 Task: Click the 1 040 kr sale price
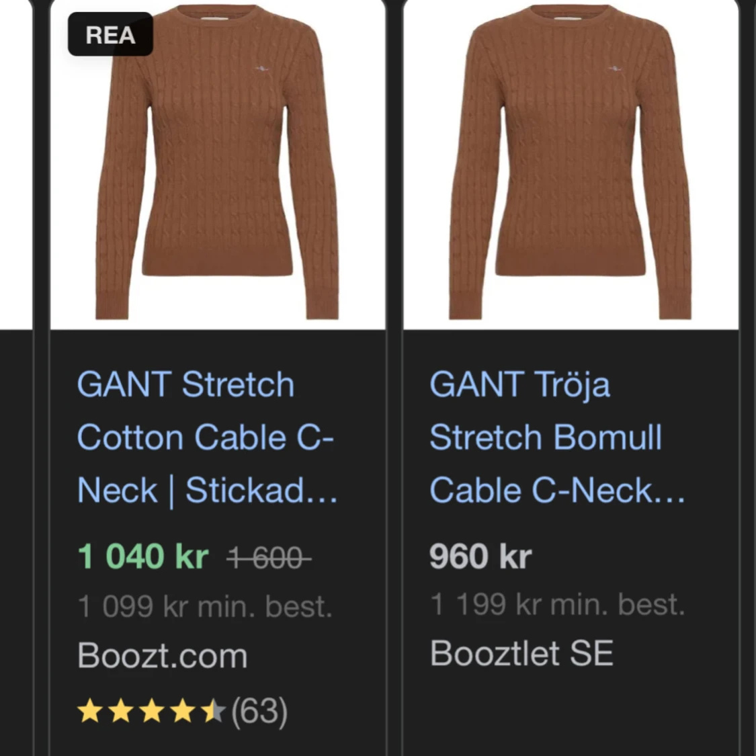(x=142, y=556)
